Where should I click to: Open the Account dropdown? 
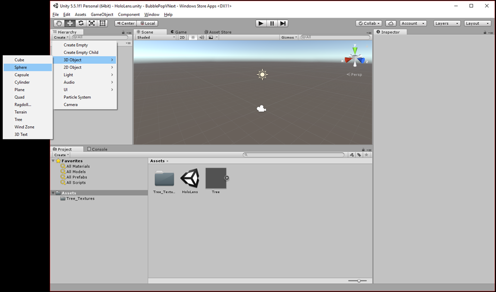413,23
